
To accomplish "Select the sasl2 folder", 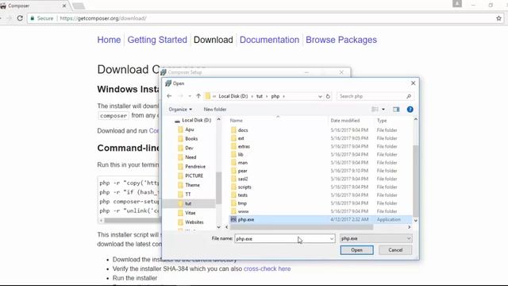I will [x=243, y=179].
